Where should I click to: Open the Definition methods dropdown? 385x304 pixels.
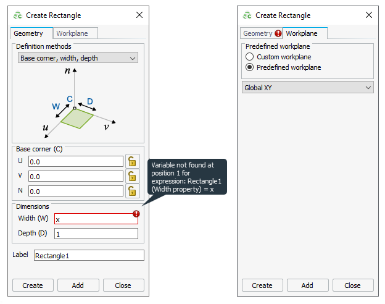click(x=78, y=58)
